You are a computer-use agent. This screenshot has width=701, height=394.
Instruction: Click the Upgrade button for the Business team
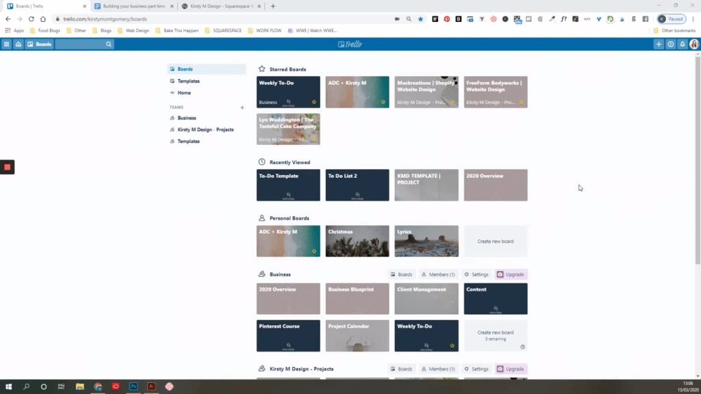511,274
